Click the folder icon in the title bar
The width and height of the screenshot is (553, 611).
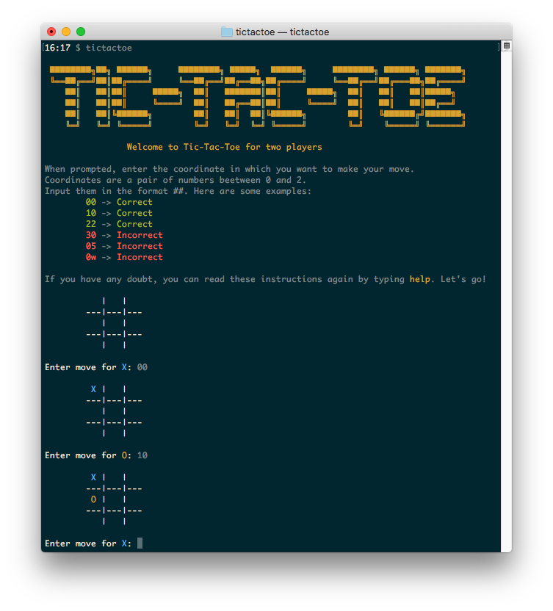click(226, 32)
